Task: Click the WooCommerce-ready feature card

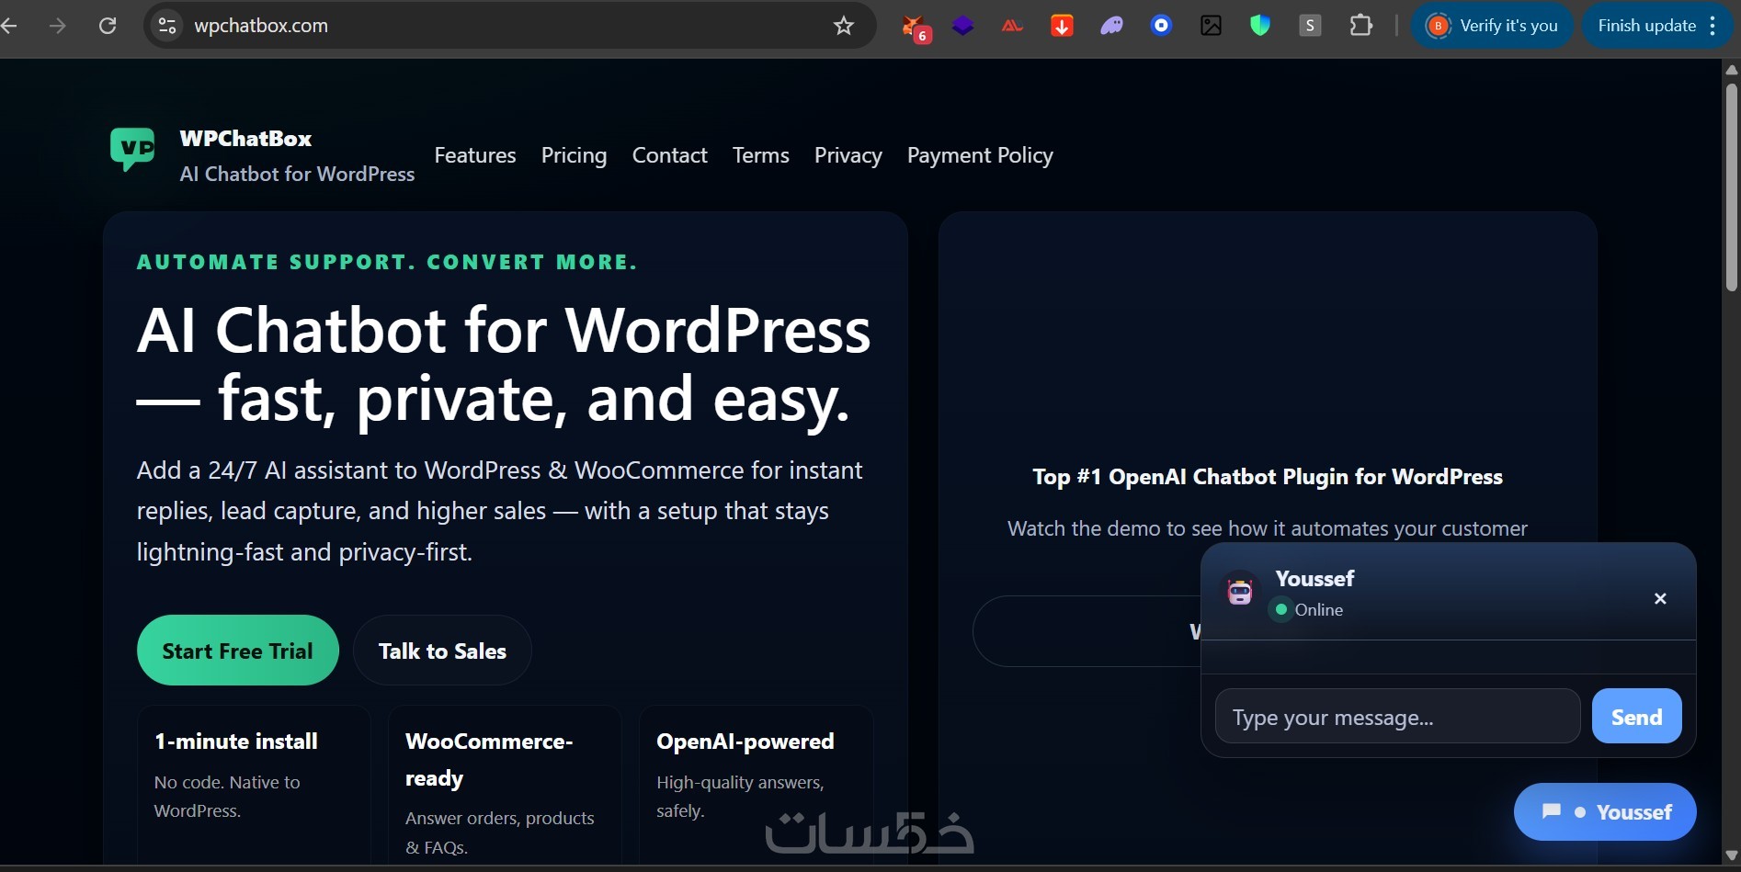Action: pos(505,786)
